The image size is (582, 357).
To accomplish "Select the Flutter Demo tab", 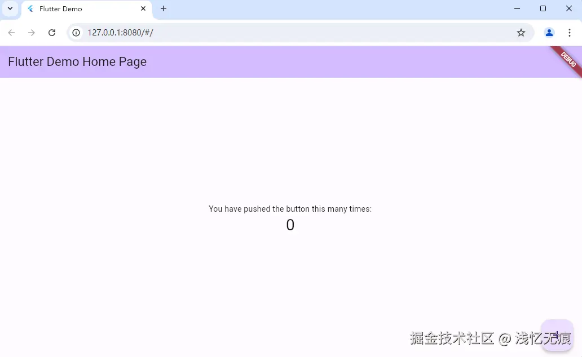I will click(x=87, y=9).
